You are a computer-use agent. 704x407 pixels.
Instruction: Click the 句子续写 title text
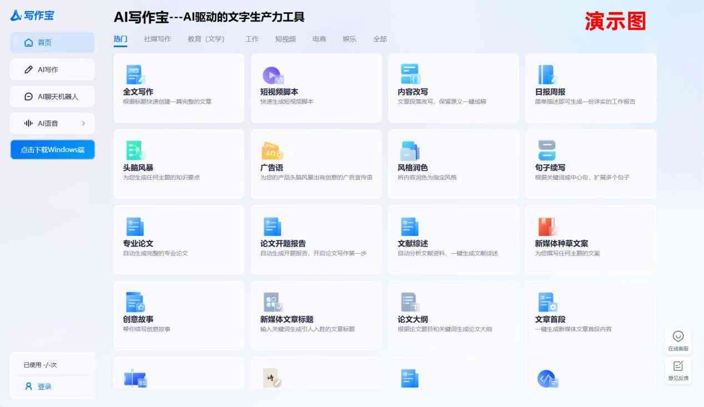550,168
